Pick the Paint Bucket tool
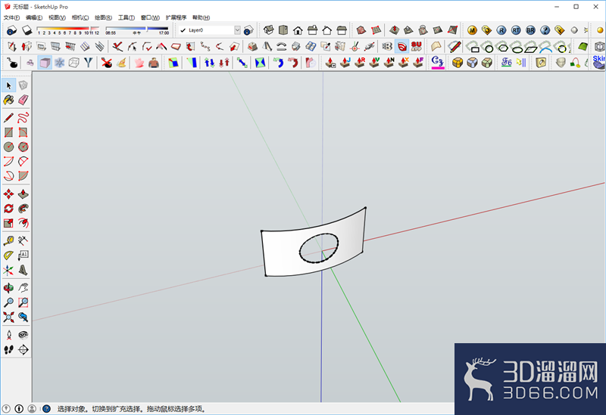Image resolution: width=606 pixels, height=415 pixels. [8, 101]
